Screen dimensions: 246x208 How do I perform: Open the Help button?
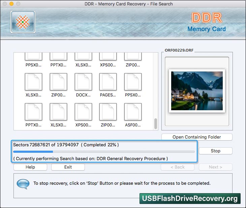click(30, 167)
